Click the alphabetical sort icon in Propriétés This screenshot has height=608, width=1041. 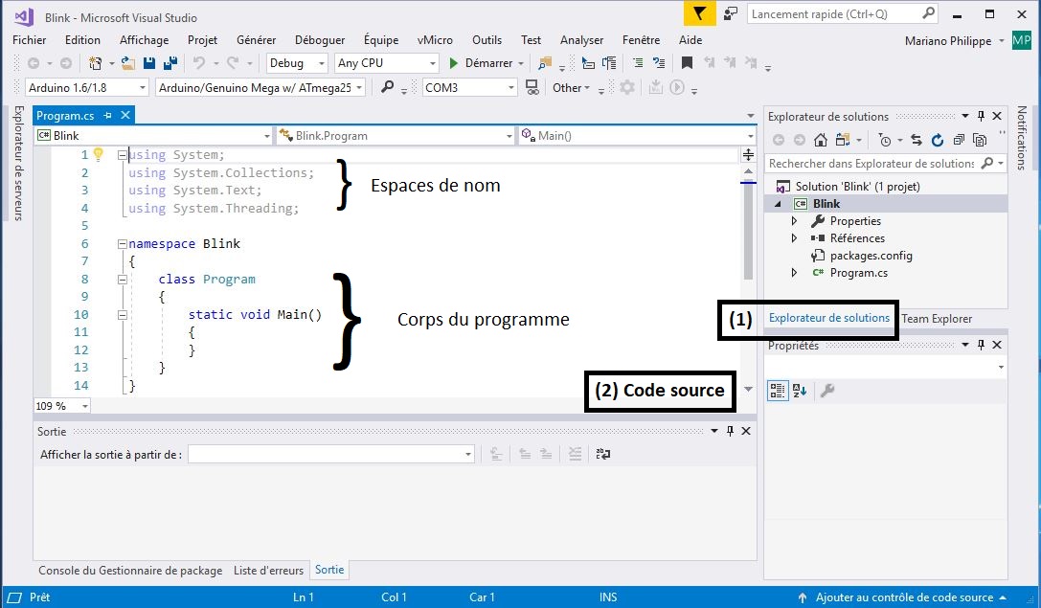click(801, 391)
